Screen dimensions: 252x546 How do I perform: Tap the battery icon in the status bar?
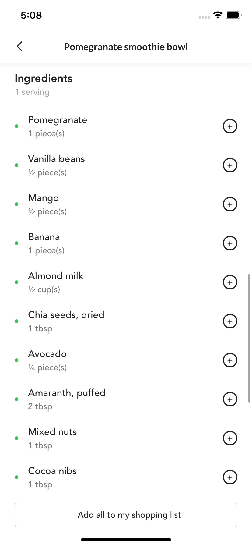click(x=233, y=15)
